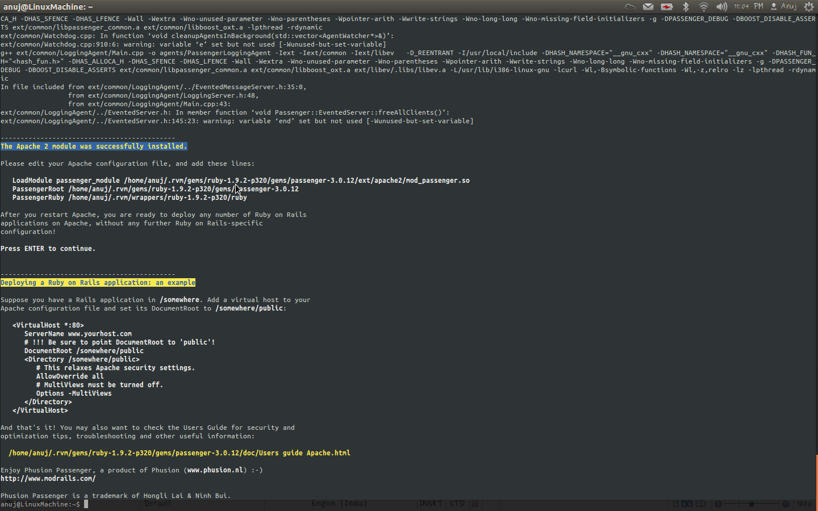Open the Anuj user session menu
This screenshot has width=818, height=511.
(785, 6)
